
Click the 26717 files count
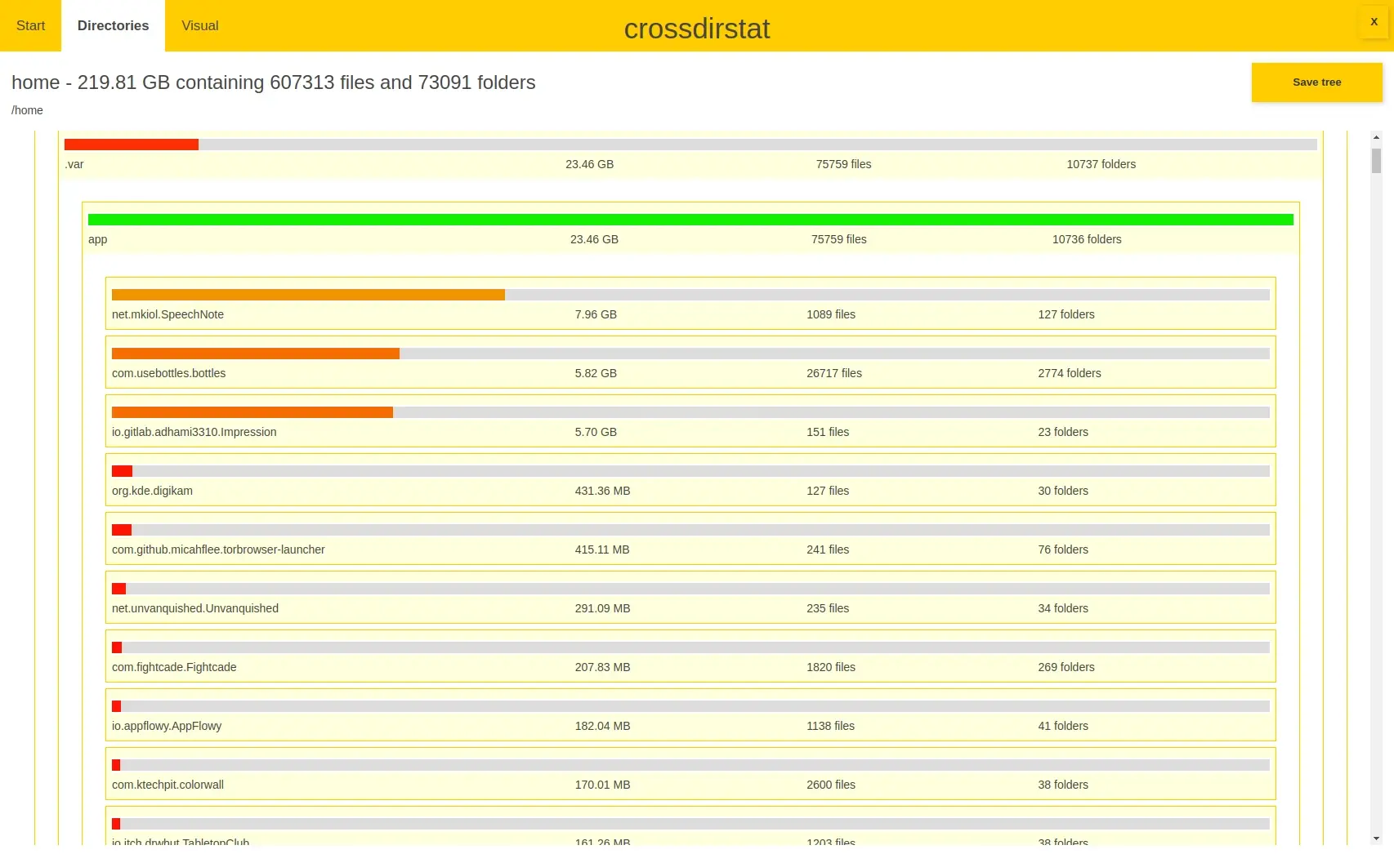coord(834,373)
